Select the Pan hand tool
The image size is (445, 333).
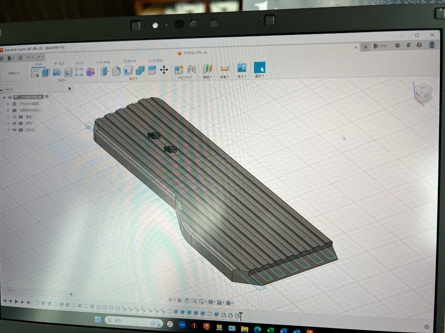pyautogui.click(x=186, y=300)
